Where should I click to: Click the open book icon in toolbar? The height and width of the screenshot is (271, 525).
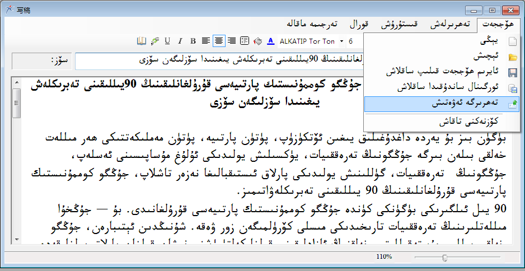tap(141, 41)
